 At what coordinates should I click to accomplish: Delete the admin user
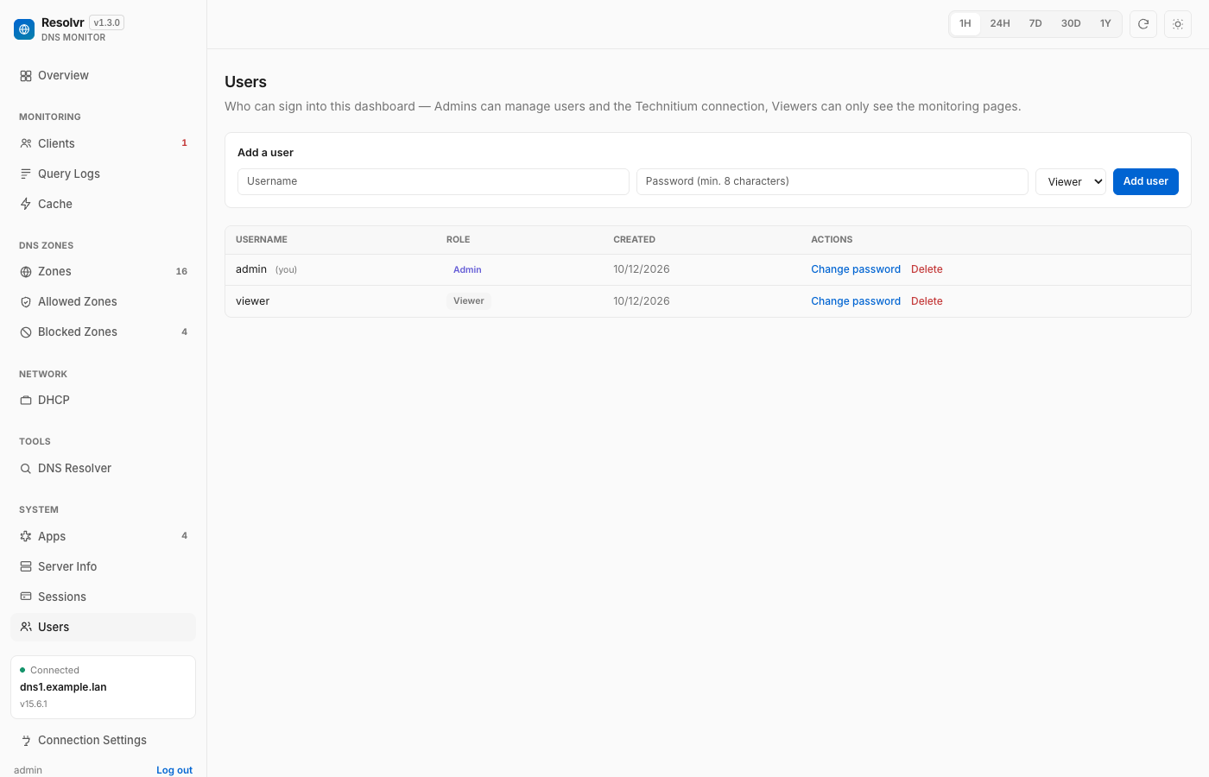coord(927,269)
